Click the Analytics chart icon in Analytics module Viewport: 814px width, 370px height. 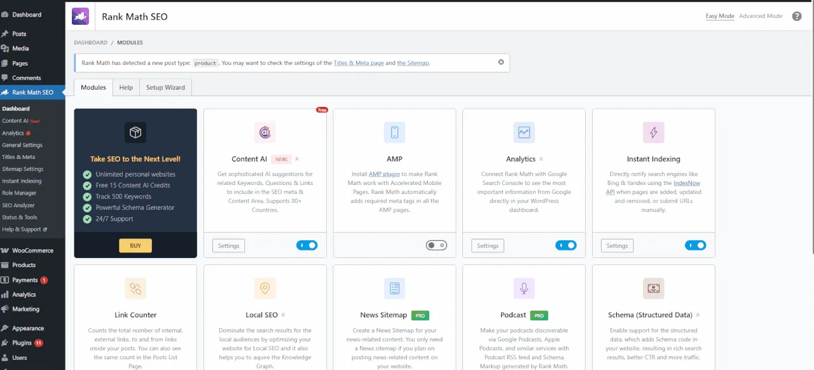(x=523, y=132)
